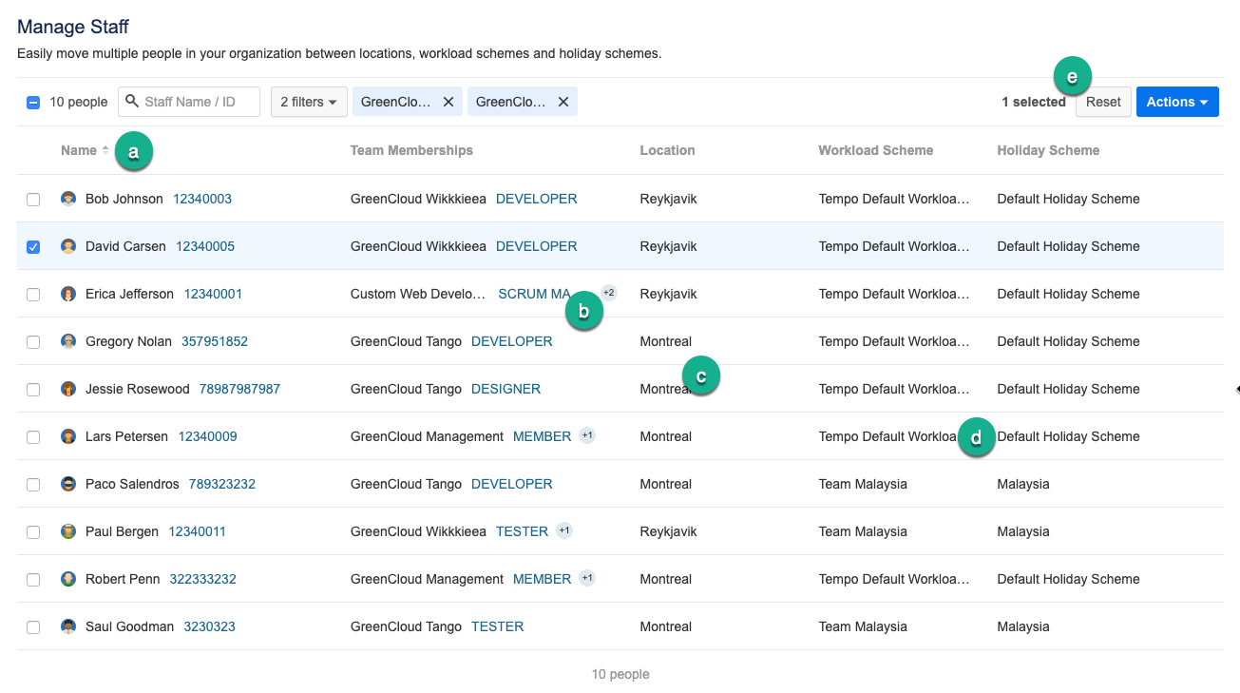Toggle the select-all people checkbox
The width and height of the screenshot is (1240, 693).
(x=33, y=103)
